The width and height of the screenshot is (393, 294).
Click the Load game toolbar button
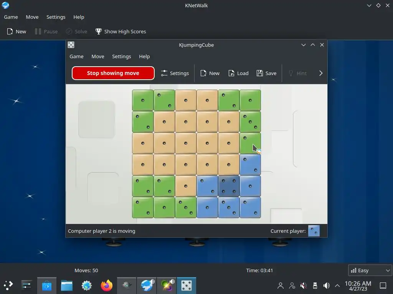238,73
